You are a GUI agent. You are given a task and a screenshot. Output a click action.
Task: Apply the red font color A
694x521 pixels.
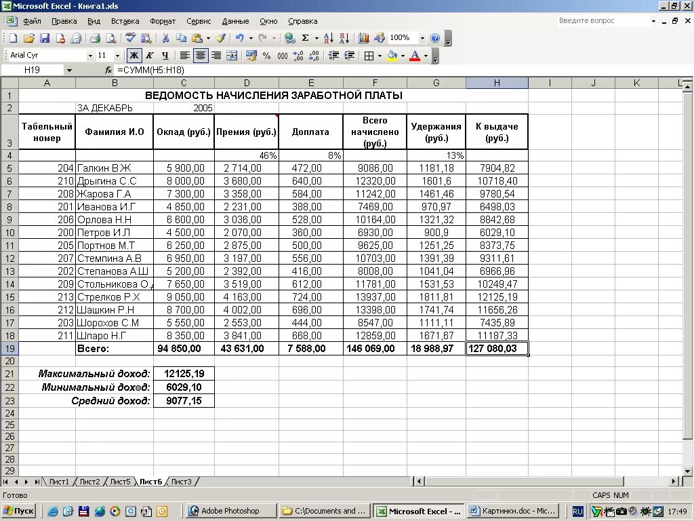tap(415, 56)
